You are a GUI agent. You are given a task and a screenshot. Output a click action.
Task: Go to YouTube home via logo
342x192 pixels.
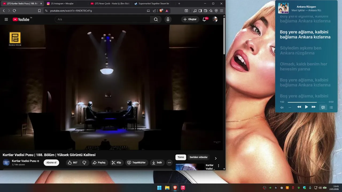tap(21, 19)
